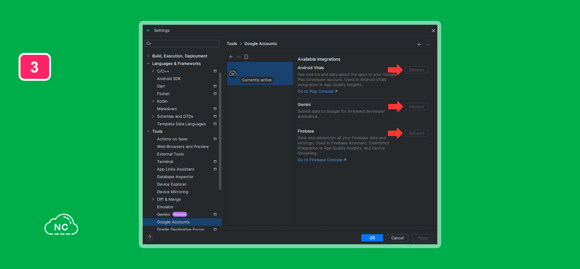Select Gemini in settings tree
This screenshot has height=269, width=580.
click(164, 215)
